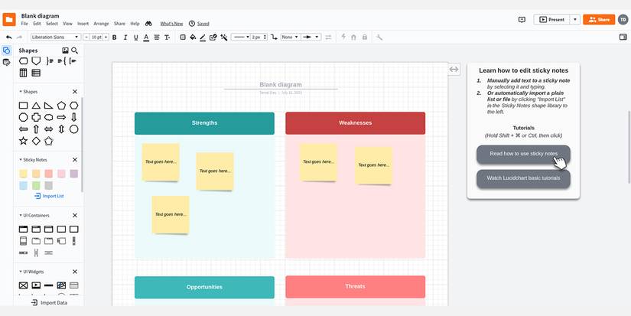Collapse the Sticky Notes section
The image size is (631, 316).
point(33,160)
